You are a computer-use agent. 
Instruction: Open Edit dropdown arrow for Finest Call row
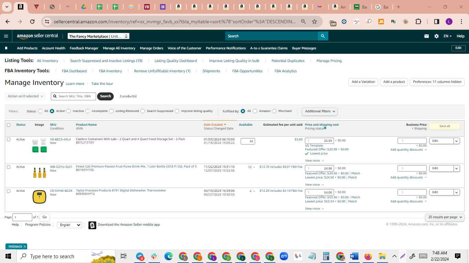tap(457, 168)
